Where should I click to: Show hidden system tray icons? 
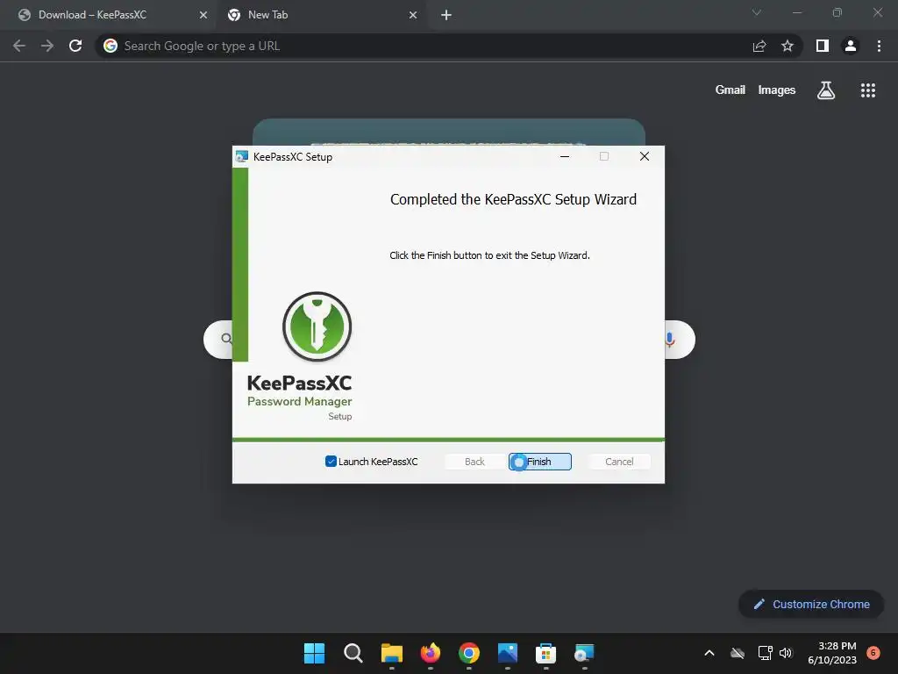point(709,653)
